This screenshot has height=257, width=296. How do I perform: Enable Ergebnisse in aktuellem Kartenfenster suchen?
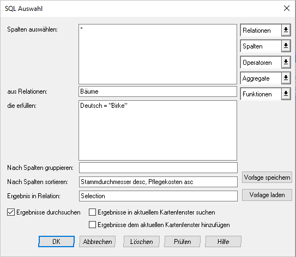coord(92,212)
